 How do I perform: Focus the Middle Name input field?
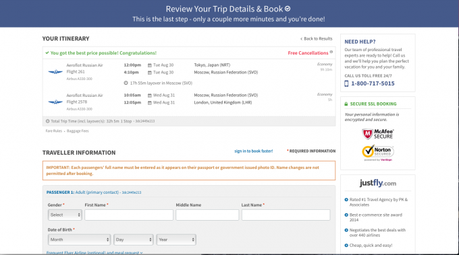[x=207, y=215]
